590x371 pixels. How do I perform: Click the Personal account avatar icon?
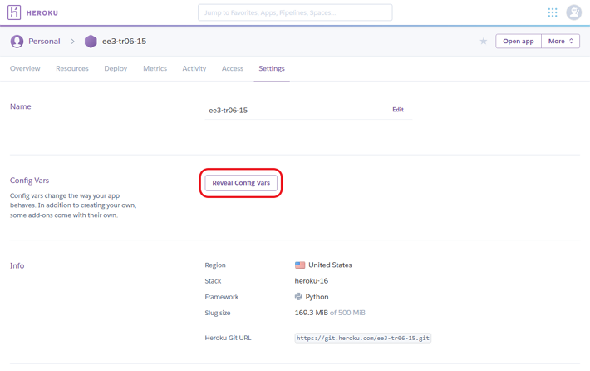point(17,42)
